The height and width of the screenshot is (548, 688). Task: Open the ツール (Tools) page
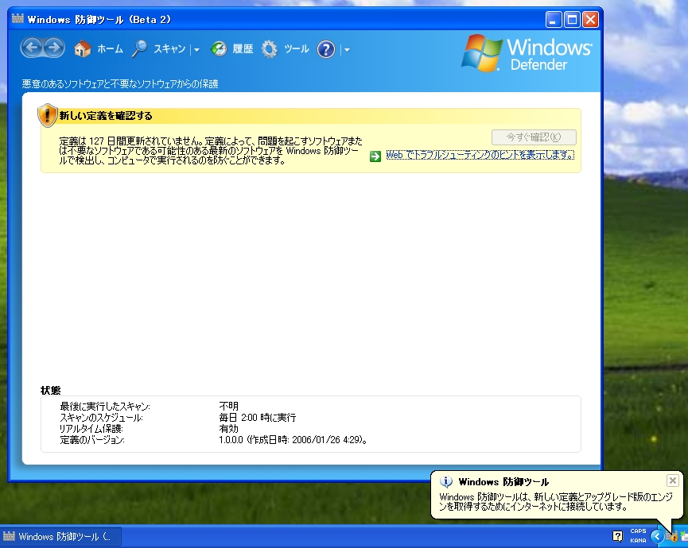pos(286,49)
